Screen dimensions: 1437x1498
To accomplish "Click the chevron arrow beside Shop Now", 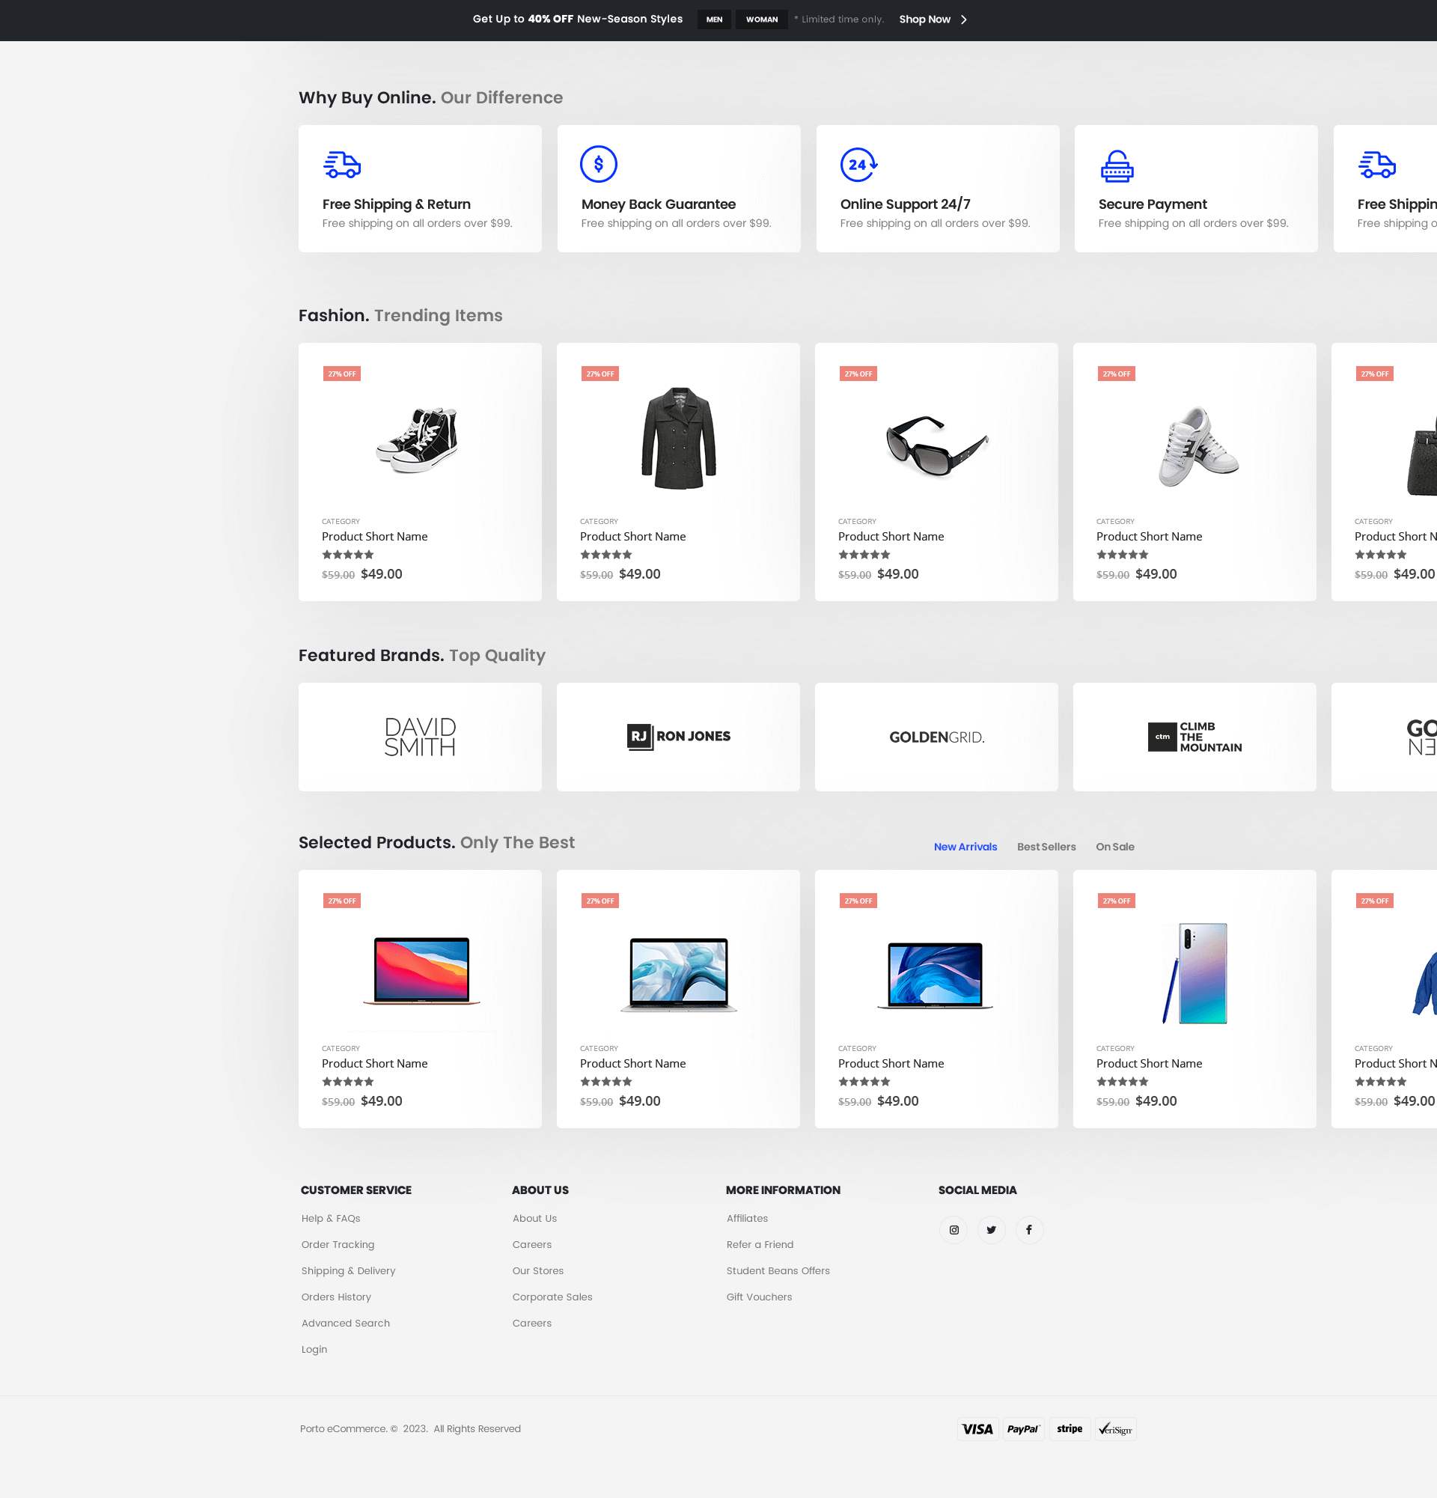I will 964,20.
